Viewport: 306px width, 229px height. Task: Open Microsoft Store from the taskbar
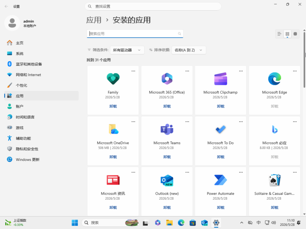point(193,222)
